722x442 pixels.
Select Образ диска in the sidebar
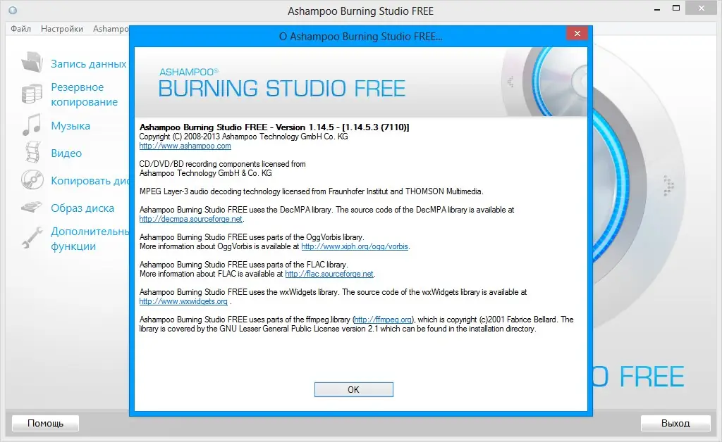82,208
